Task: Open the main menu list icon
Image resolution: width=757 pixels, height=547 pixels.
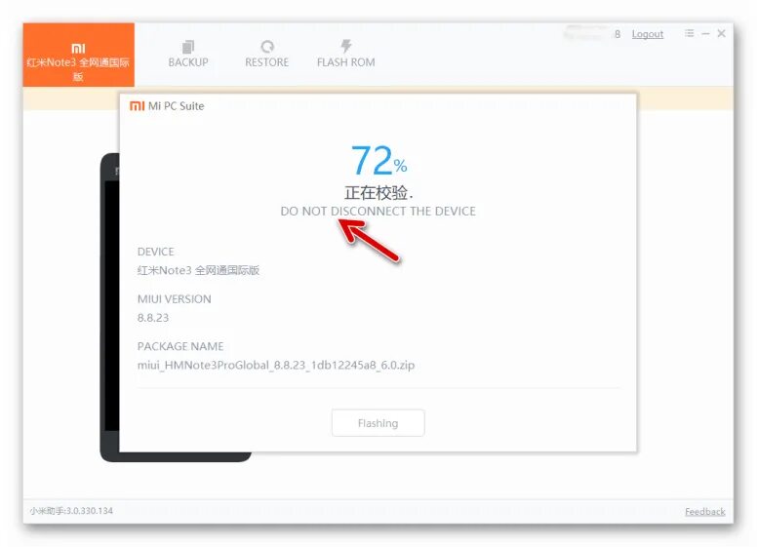Action: pos(689,33)
